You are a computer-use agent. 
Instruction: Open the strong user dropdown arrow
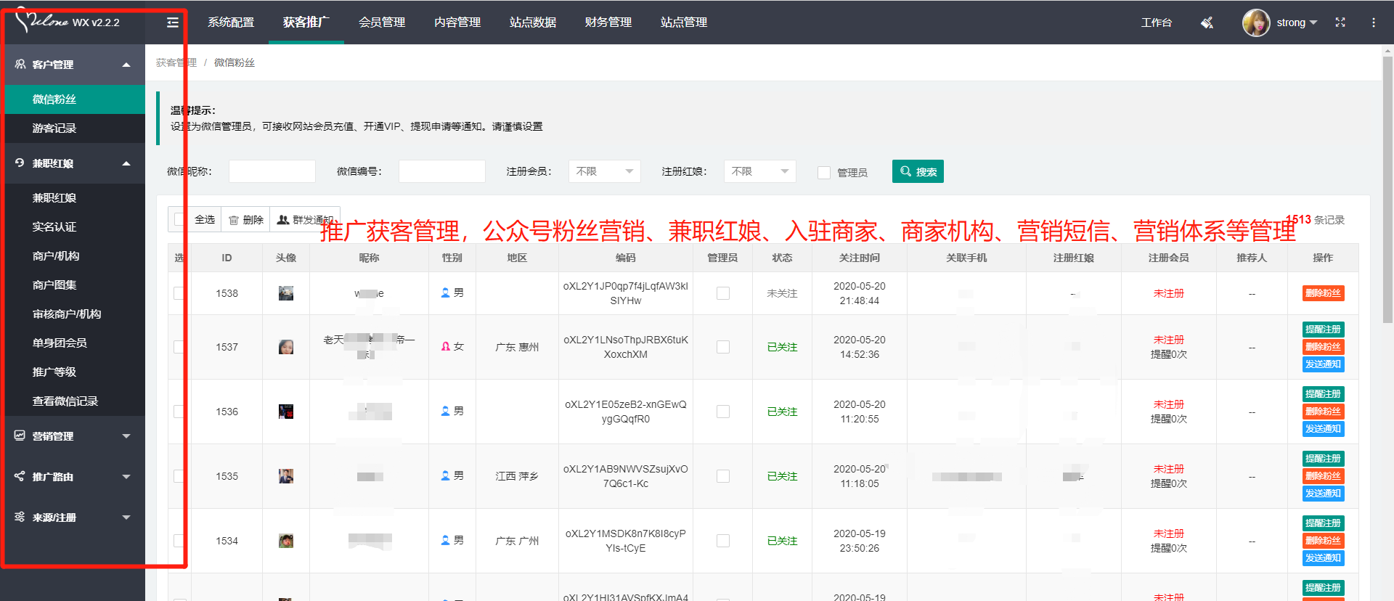pyautogui.click(x=1313, y=23)
